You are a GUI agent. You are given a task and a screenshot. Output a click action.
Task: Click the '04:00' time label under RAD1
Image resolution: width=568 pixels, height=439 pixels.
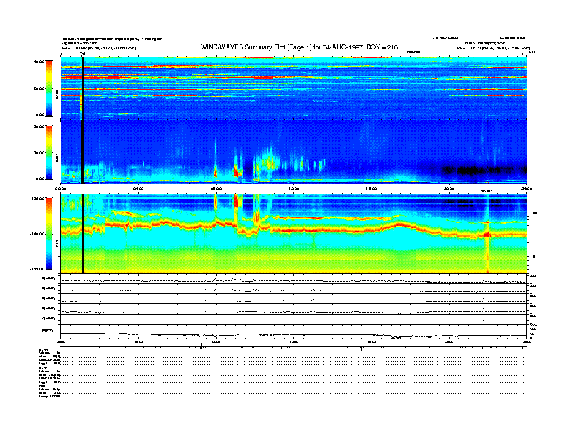point(138,189)
